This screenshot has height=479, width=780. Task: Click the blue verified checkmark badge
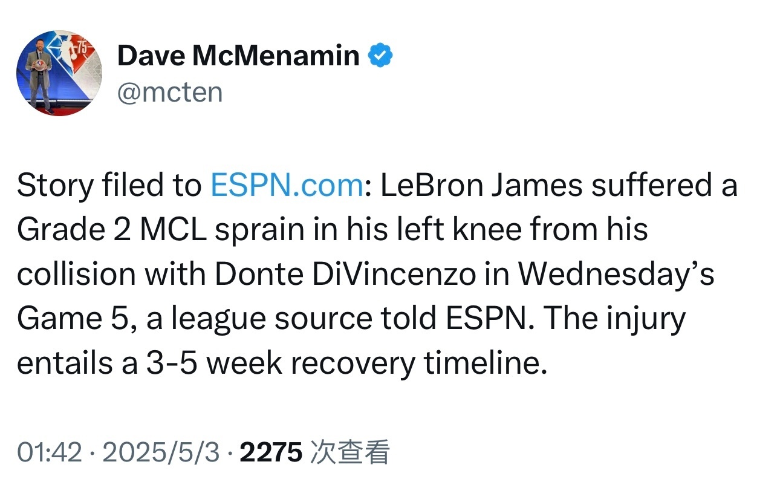(381, 56)
